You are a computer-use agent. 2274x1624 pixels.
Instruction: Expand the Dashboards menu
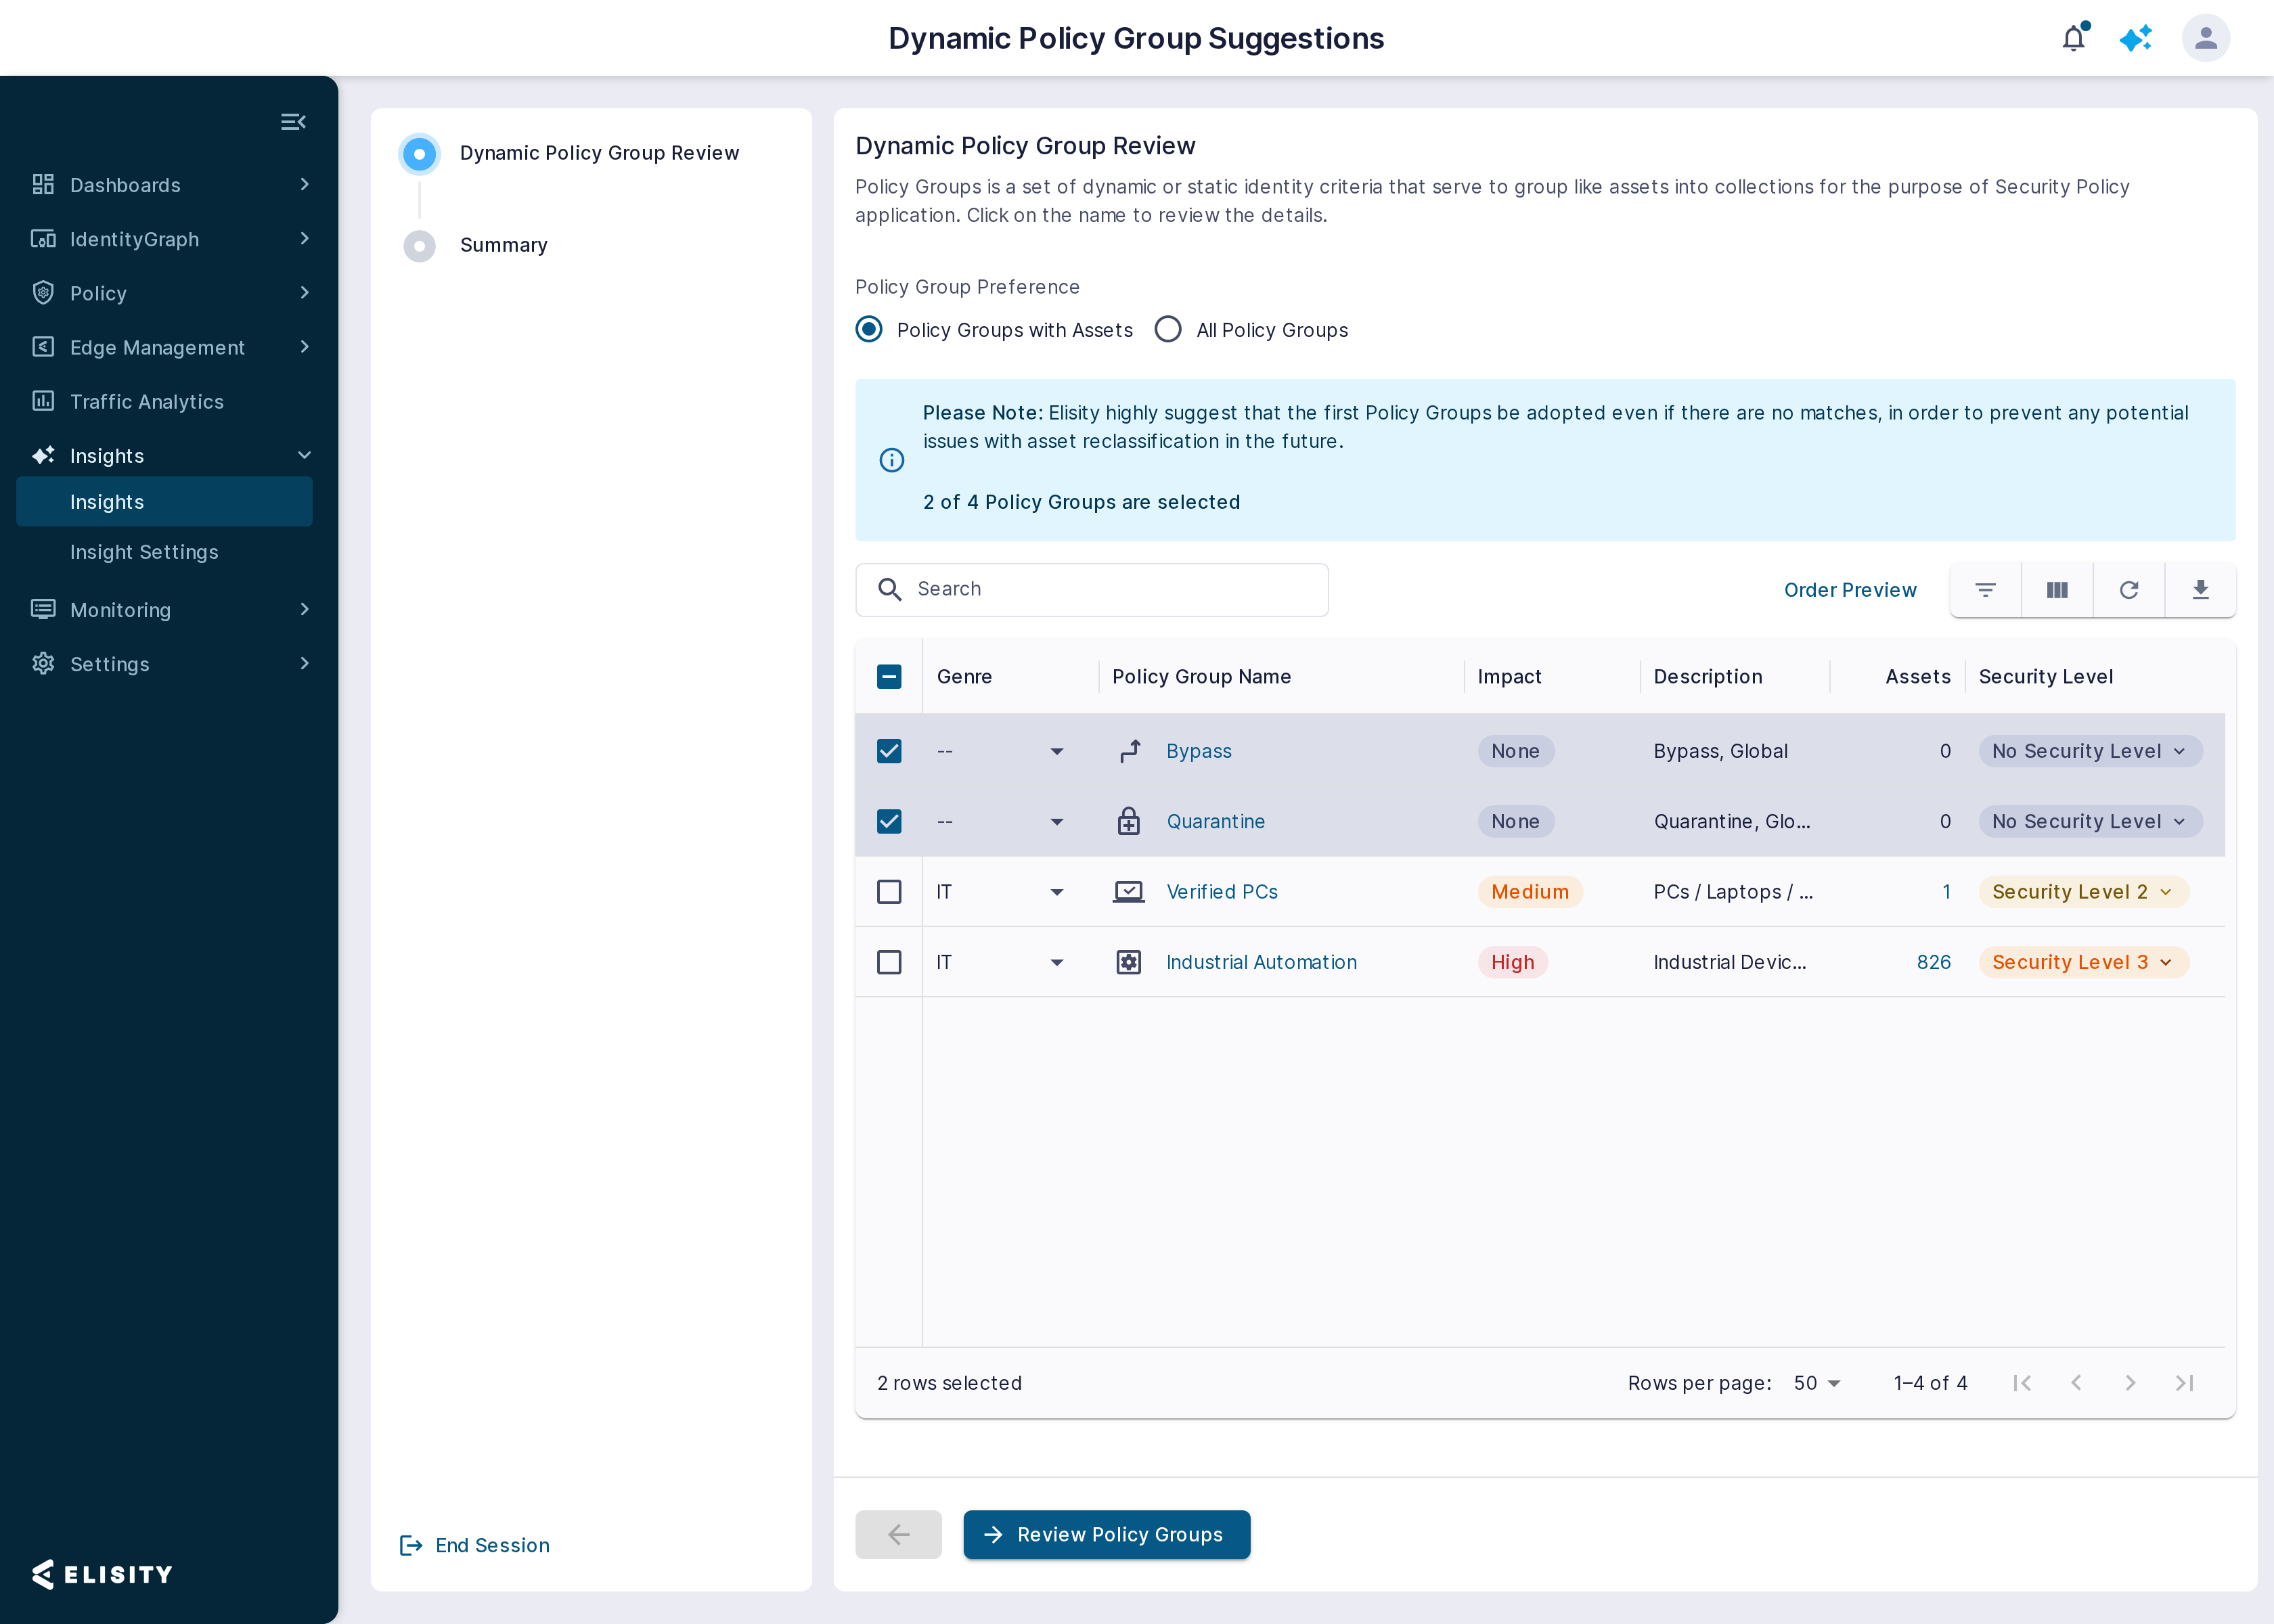pos(304,184)
